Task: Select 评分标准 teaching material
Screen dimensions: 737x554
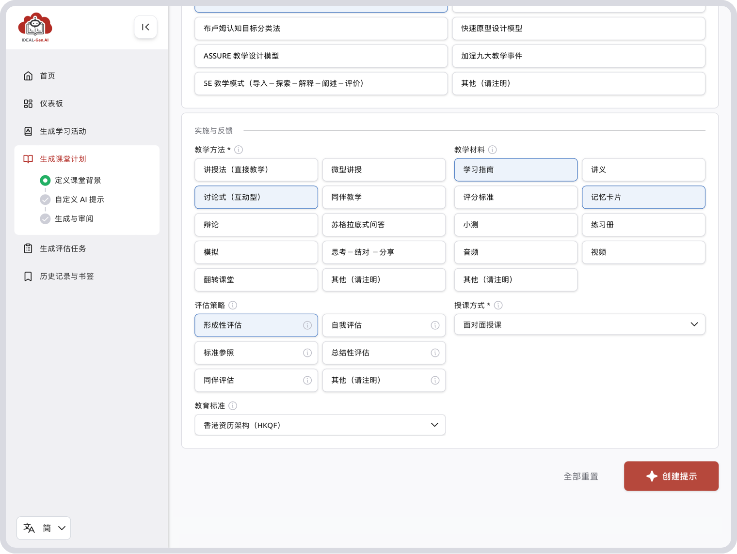Action: (x=516, y=197)
